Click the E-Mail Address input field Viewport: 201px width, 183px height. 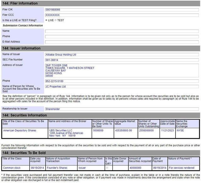click(122, 42)
